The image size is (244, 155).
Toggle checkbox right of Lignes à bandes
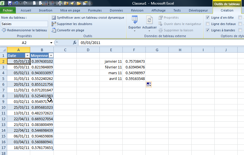[240, 30]
